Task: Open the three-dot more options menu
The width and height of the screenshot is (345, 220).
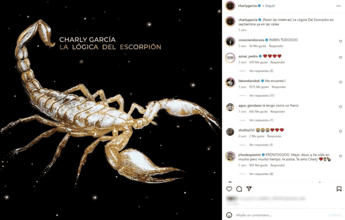Action: point(339,6)
